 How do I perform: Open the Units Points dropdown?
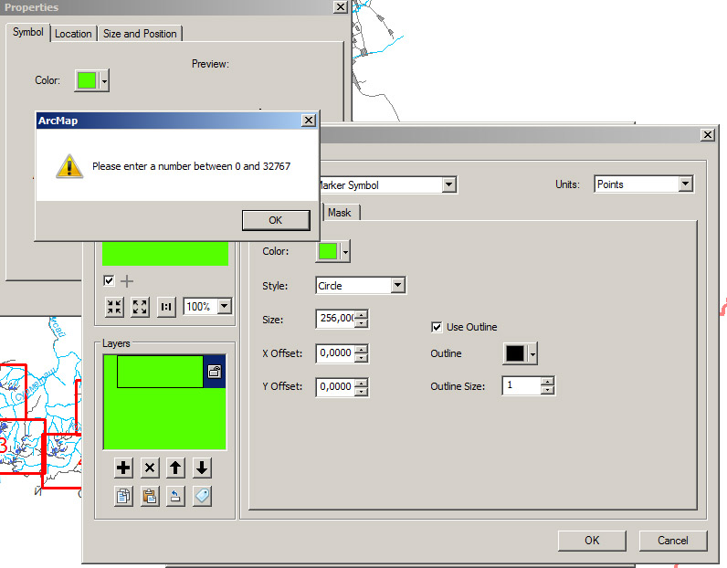click(x=685, y=184)
